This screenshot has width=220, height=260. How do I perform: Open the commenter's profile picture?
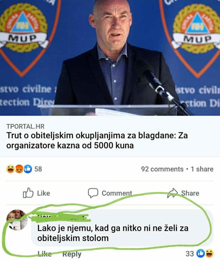click(17, 220)
